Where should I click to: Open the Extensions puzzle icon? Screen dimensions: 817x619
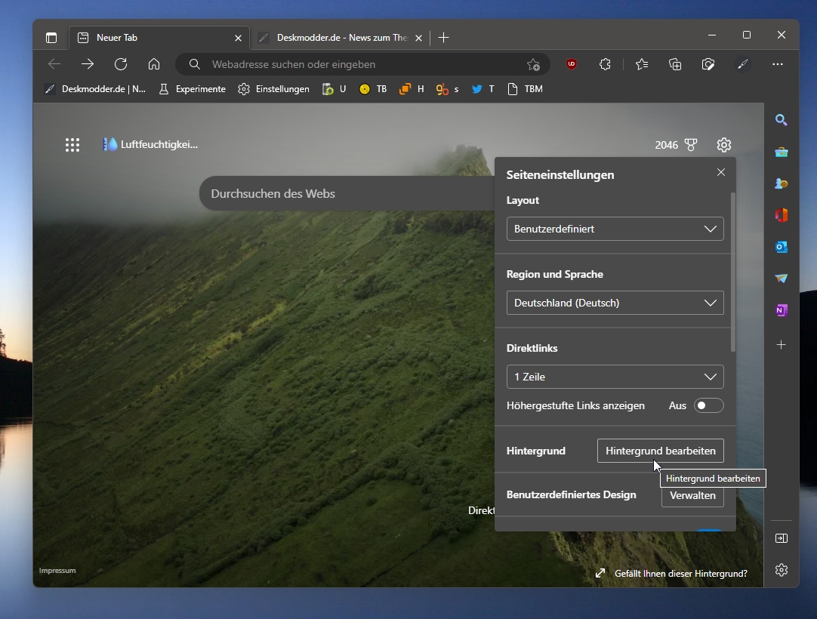coord(604,64)
